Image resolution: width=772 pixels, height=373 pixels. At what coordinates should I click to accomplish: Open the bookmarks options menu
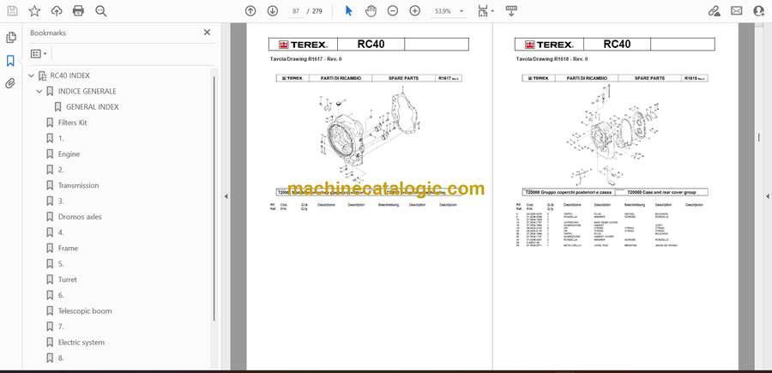point(39,54)
